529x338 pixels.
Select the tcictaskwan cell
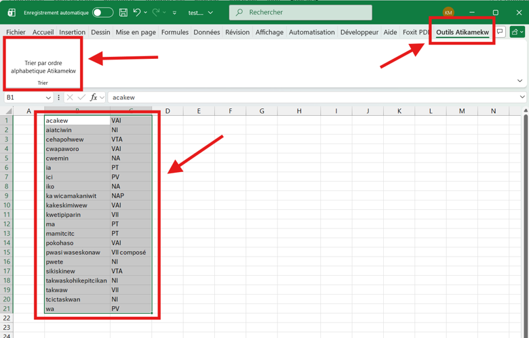77,299
